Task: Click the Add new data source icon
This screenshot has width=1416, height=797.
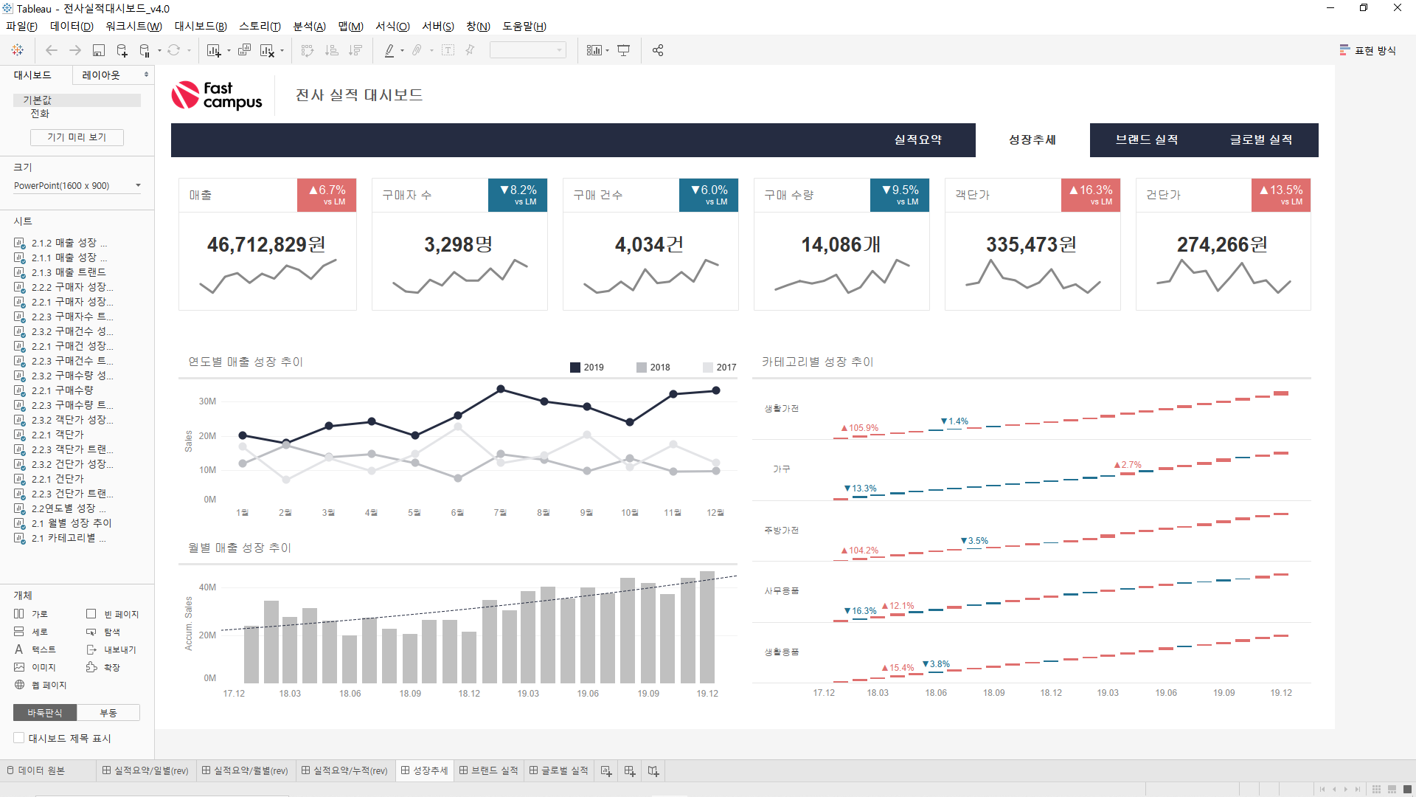Action: tap(122, 50)
